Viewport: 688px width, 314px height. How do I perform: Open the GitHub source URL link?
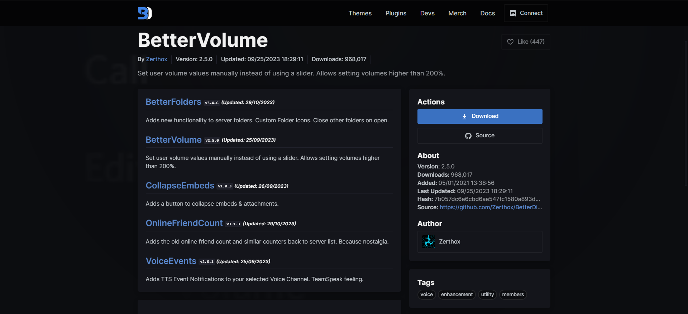[491, 207]
